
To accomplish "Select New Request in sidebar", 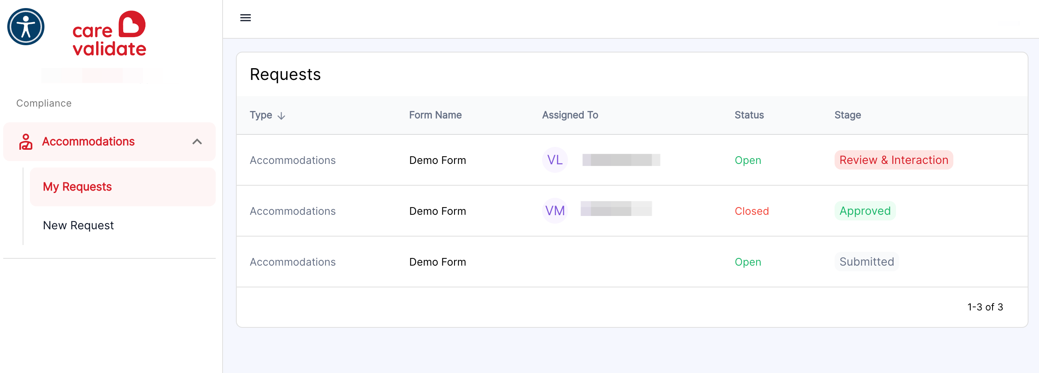I will point(78,225).
